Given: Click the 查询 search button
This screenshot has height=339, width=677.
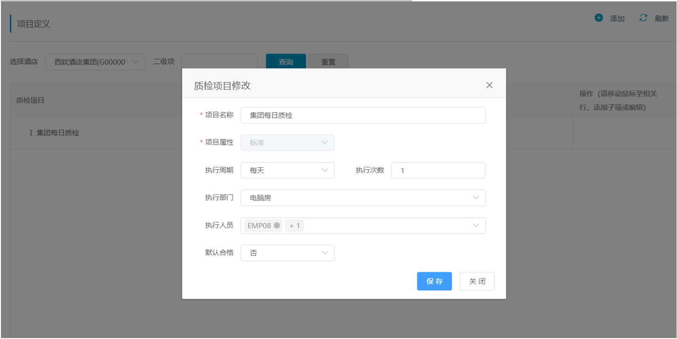Looking at the screenshot, I should click(286, 62).
